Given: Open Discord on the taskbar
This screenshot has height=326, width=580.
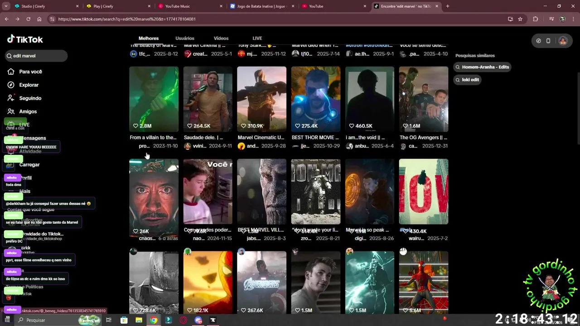Looking at the screenshot, I should click(x=198, y=320).
